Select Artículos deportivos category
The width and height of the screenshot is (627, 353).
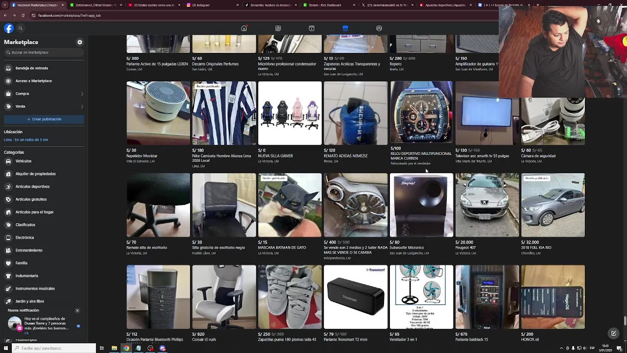click(x=43, y=187)
